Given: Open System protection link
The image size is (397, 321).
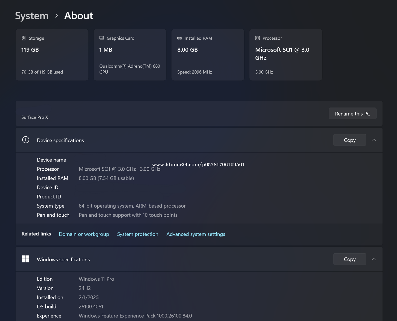Looking at the screenshot, I should tap(138, 234).
